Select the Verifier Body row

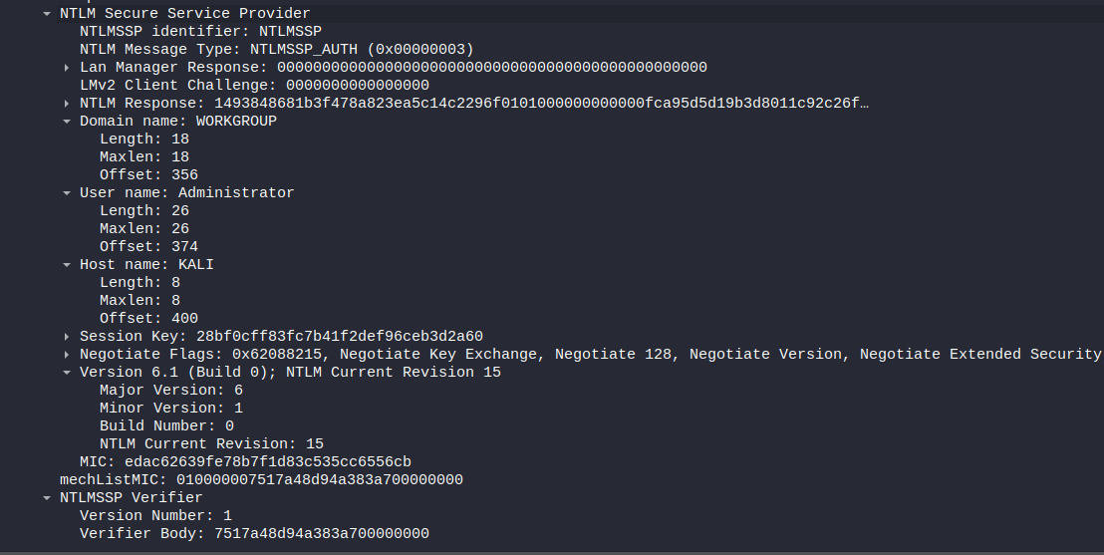254,534
